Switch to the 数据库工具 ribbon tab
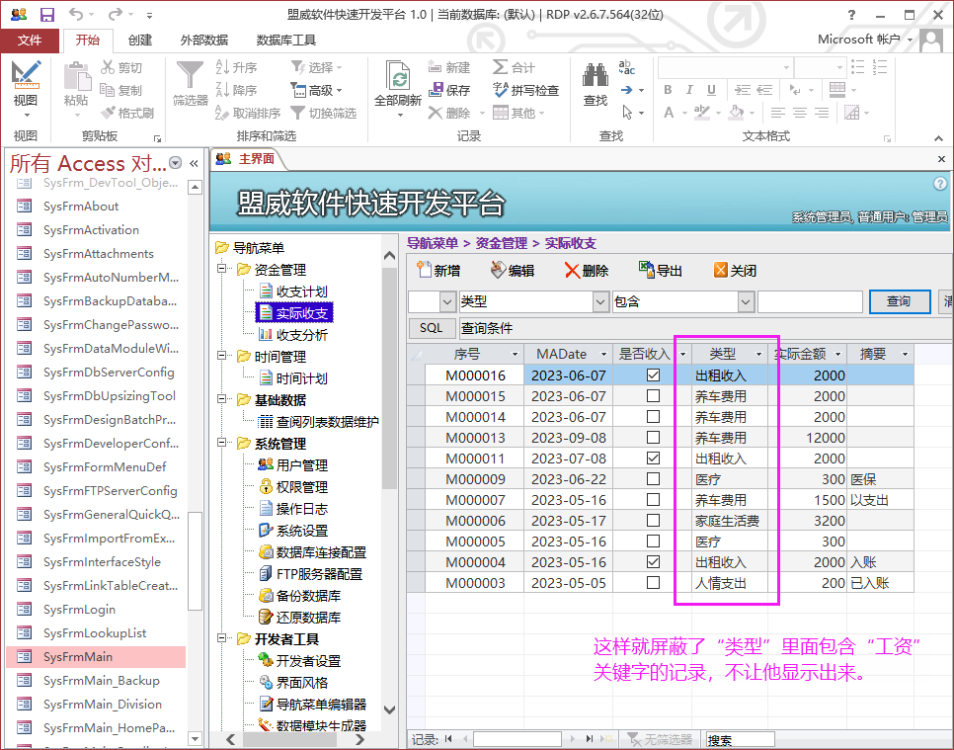 (286, 41)
